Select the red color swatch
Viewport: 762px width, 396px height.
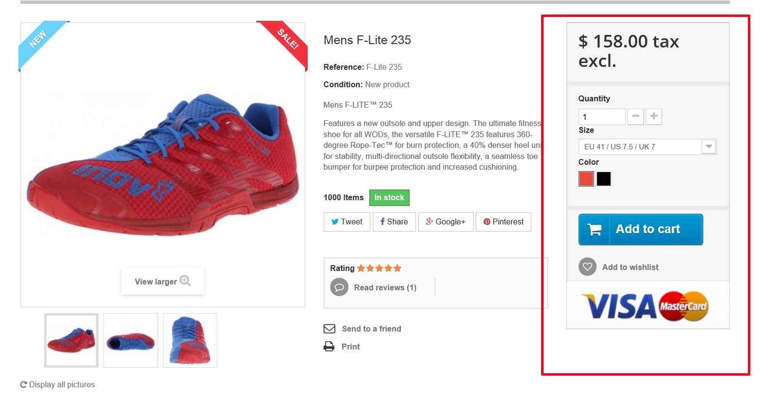[x=586, y=179]
